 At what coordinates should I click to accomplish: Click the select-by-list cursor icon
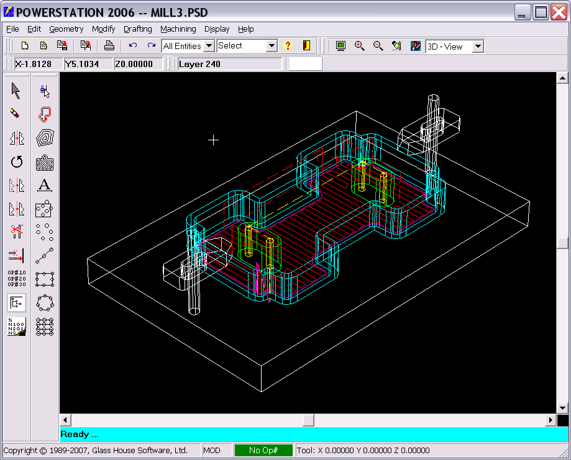click(x=45, y=91)
